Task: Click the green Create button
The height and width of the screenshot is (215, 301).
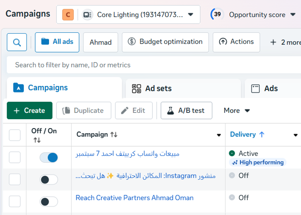Action: pos(30,110)
